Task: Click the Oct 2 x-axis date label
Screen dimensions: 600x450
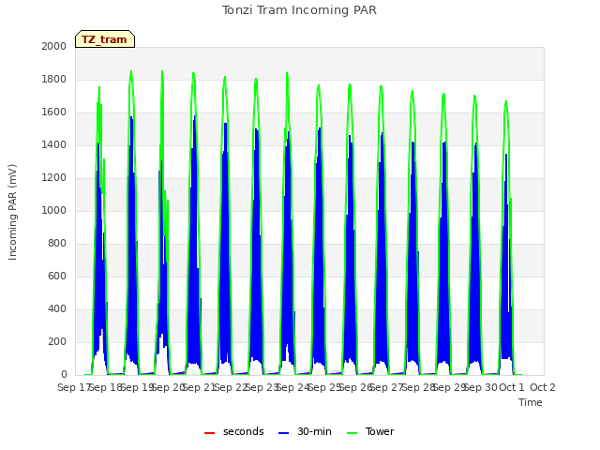Action: (543, 387)
